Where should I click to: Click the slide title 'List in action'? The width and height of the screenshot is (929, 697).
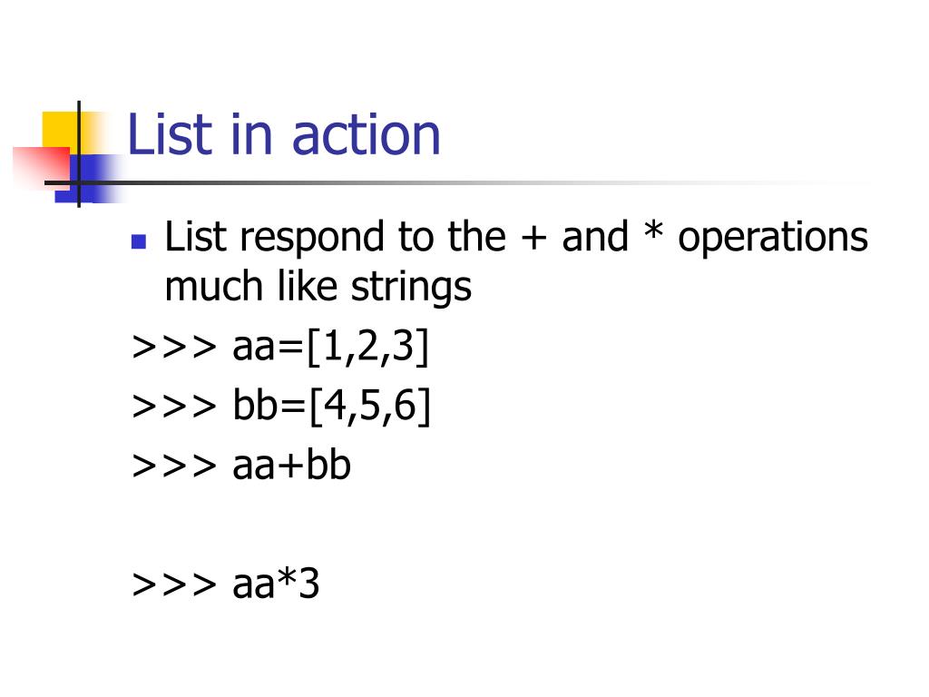pos(284,135)
